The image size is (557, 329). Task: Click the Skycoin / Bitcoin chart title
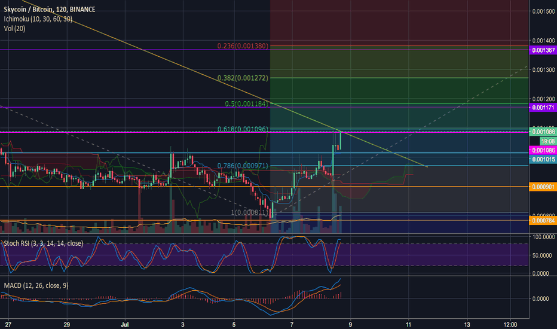(x=50, y=9)
